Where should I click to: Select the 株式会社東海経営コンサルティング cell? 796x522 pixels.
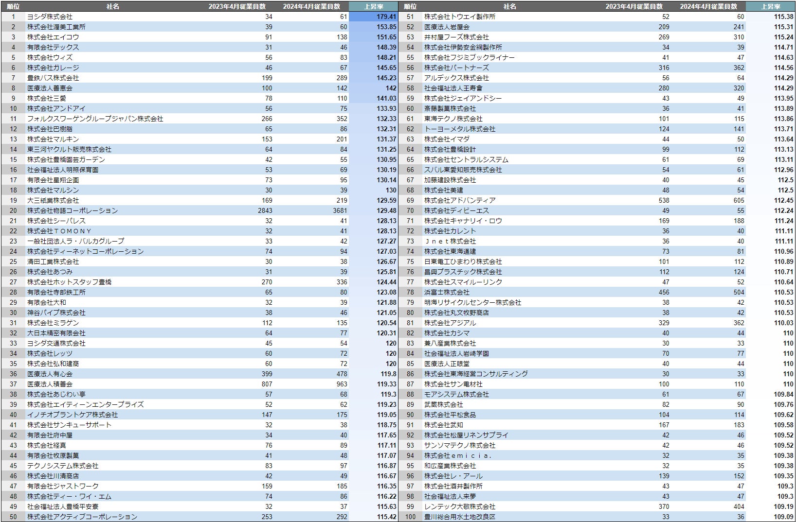(x=476, y=374)
